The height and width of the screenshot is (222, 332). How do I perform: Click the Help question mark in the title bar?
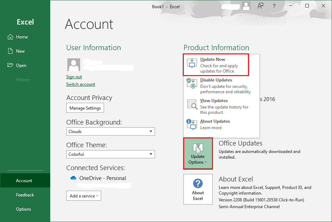click(274, 6)
